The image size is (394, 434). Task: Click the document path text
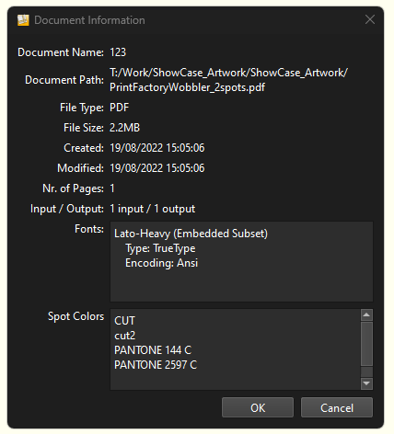228,80
